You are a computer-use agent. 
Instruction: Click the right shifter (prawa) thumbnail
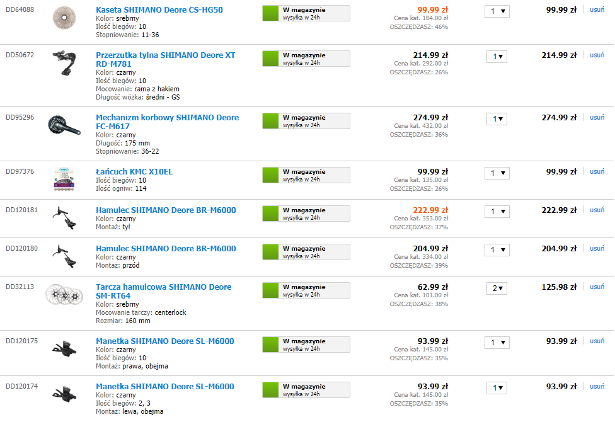point(64,350)
